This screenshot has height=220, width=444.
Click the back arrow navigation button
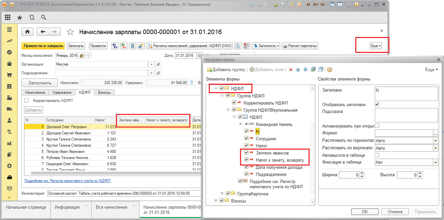point(43,32)
